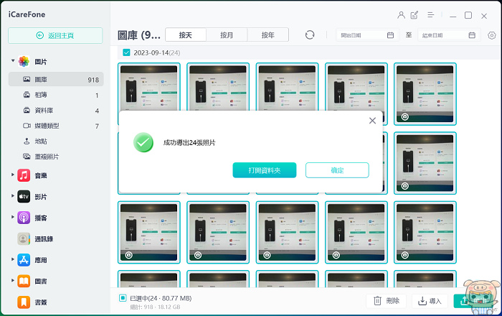Click the green success checkmark icon
Viewport: 502px width, 316px height.
click(x=143, y=142)
